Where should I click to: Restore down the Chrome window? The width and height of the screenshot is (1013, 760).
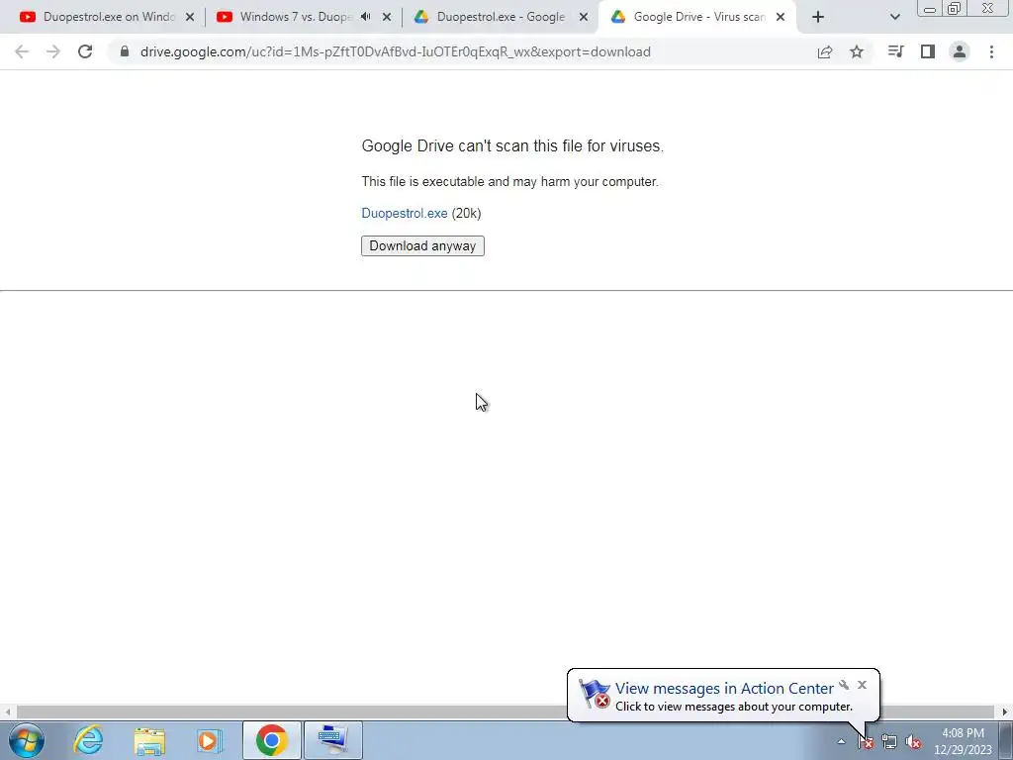954,9
